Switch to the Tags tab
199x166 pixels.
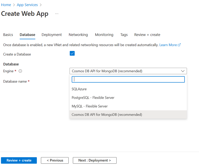click(x=124, y=35)
